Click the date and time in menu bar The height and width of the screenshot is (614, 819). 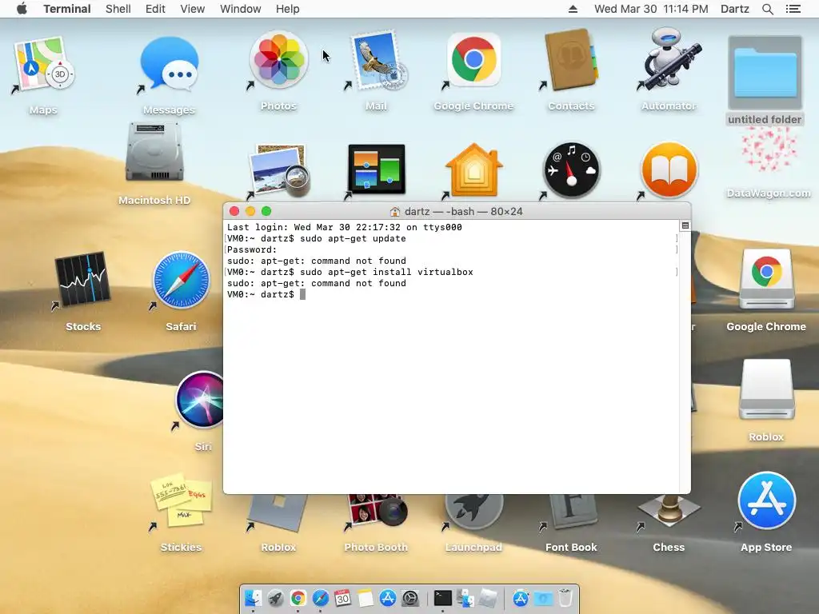coord(651,9)
